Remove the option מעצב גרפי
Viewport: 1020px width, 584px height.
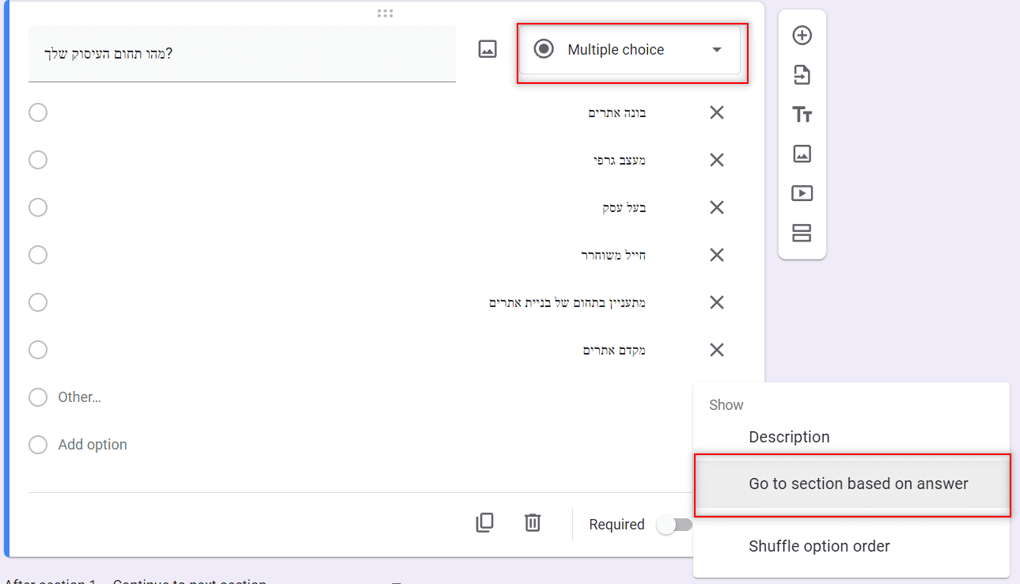point(717,160)
